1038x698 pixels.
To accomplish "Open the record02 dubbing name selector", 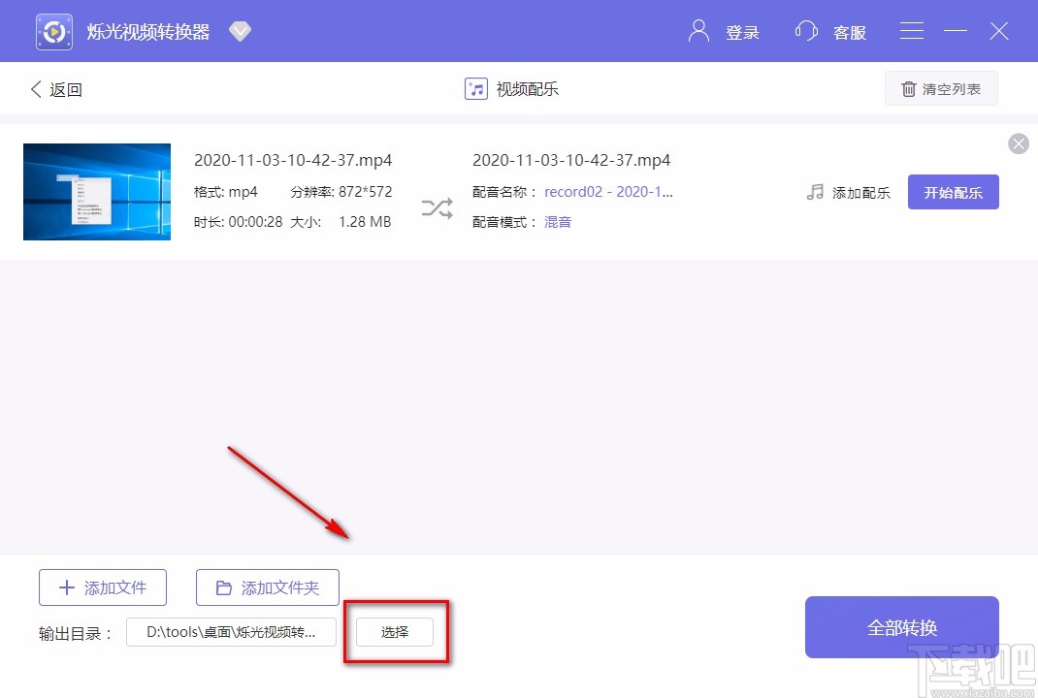I will [609, 191].
